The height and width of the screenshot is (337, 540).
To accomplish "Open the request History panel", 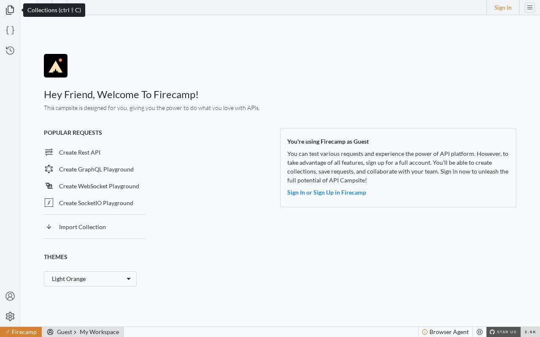I will pyautogui.click(x=10, y=51).
